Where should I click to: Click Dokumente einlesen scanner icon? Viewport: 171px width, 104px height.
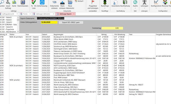click(54, 5)
